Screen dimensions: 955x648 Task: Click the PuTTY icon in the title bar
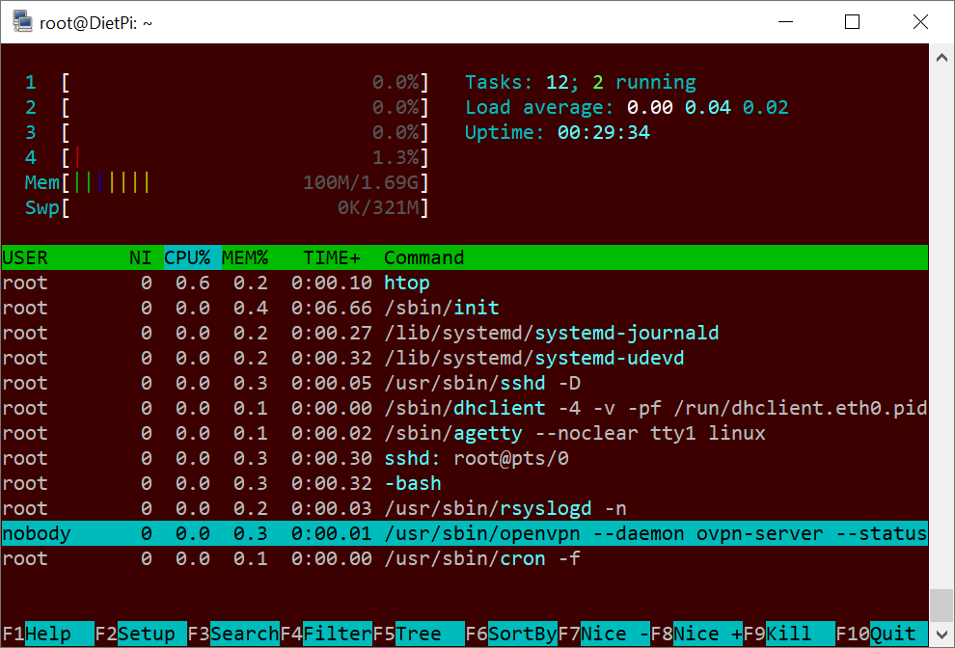pyautogui.click(x=22, y=22)
